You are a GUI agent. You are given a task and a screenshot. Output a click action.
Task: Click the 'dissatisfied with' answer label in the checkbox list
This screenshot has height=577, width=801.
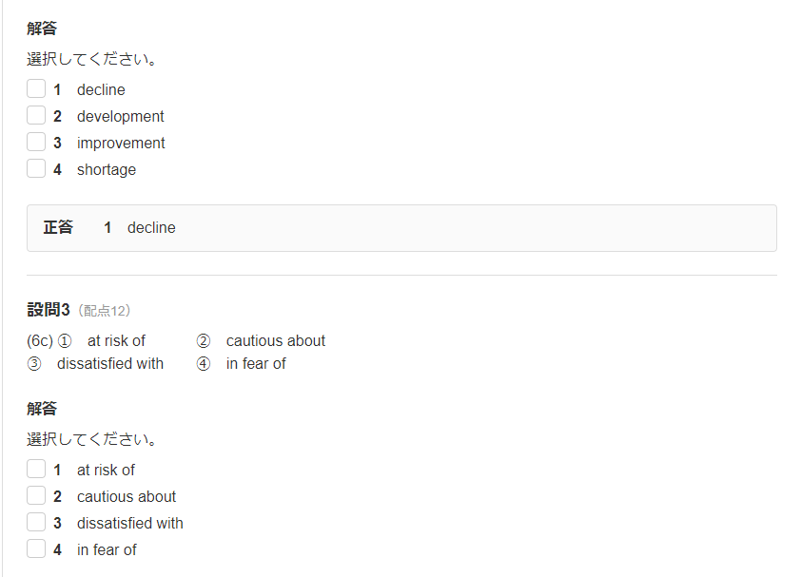[x=129, y=523]
